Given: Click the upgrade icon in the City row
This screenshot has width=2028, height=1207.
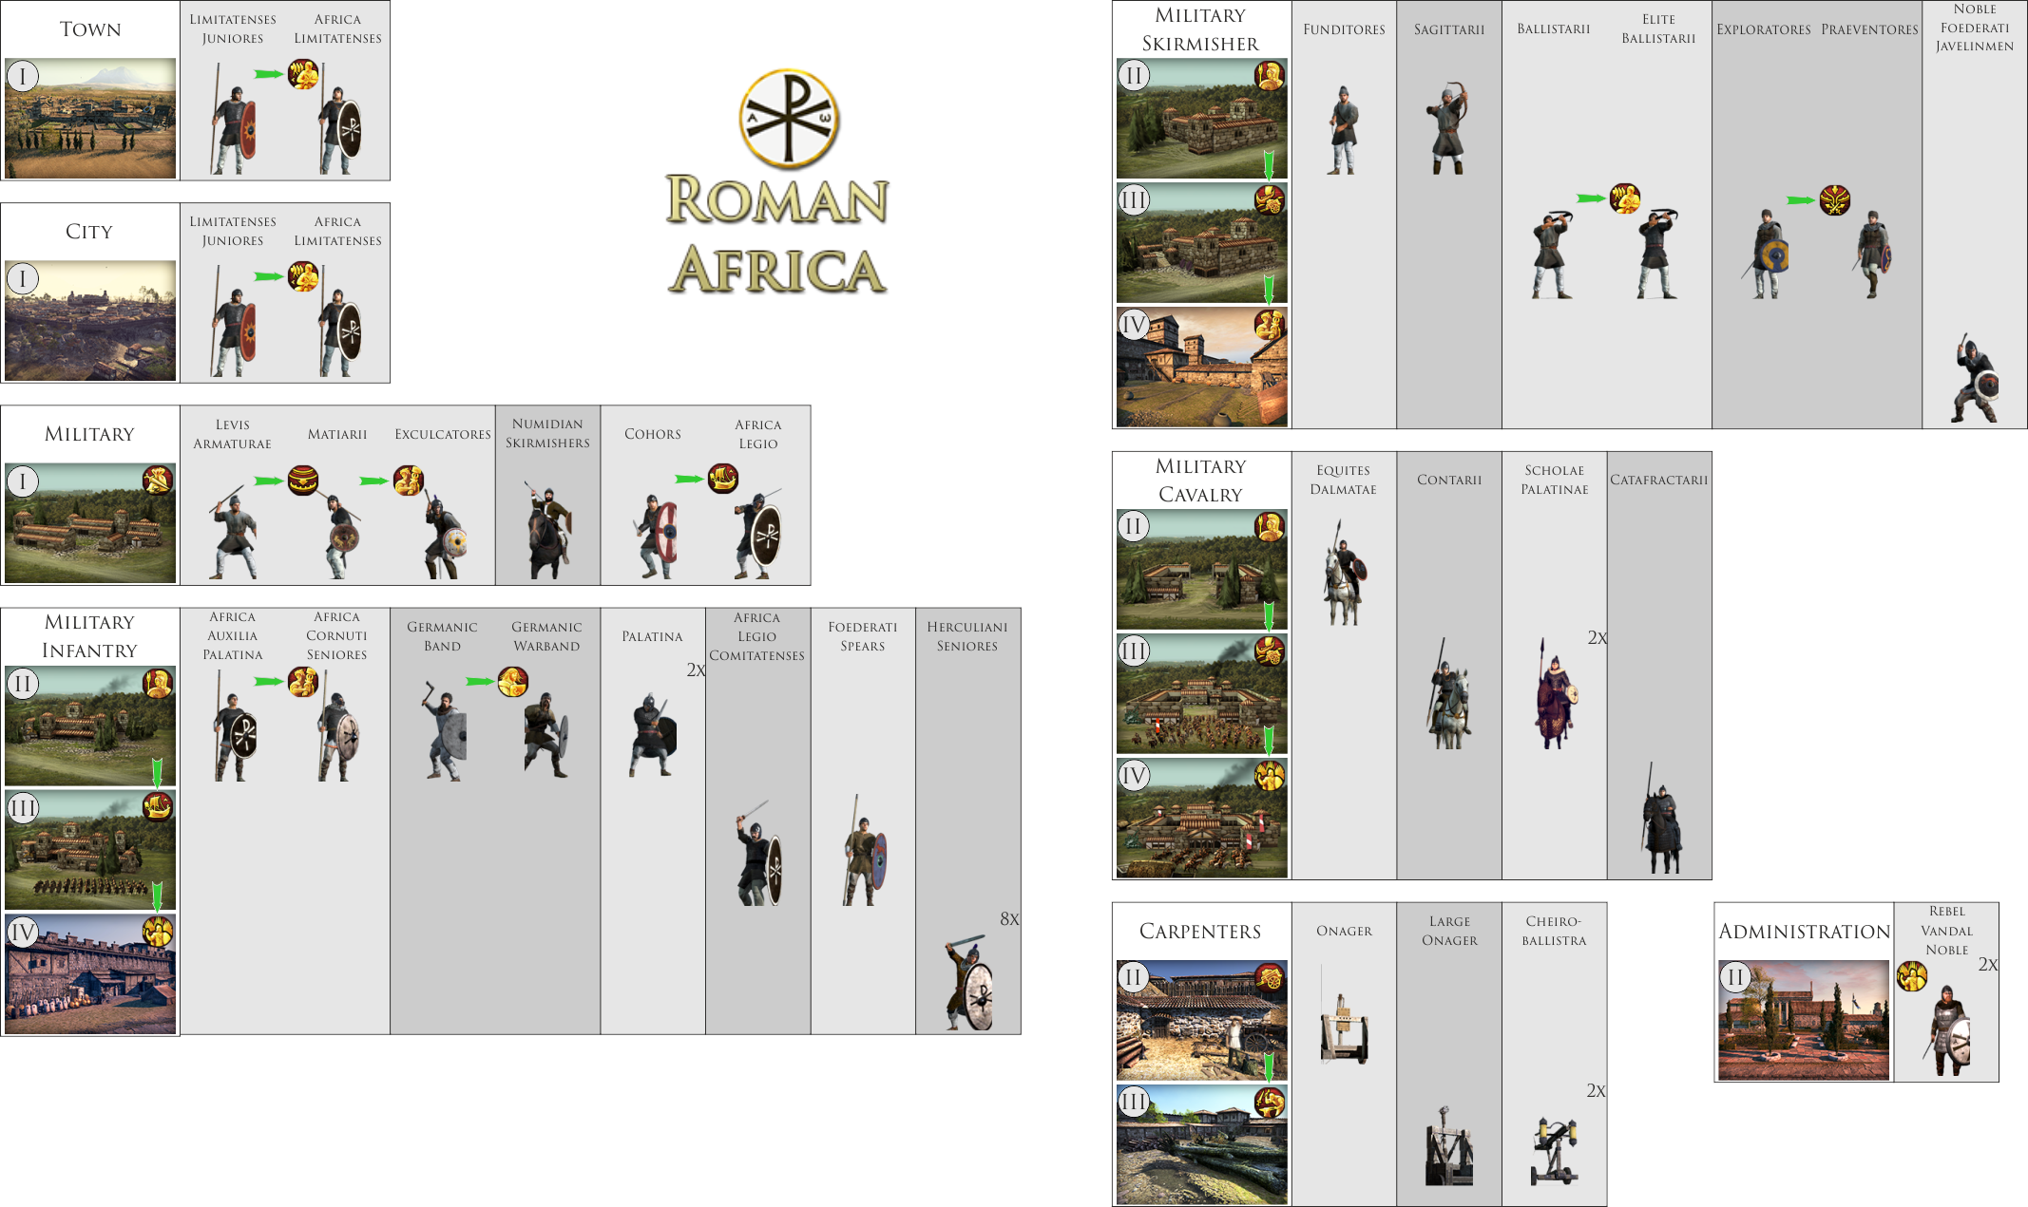Looking at the screenshot, I should (303, 276).
